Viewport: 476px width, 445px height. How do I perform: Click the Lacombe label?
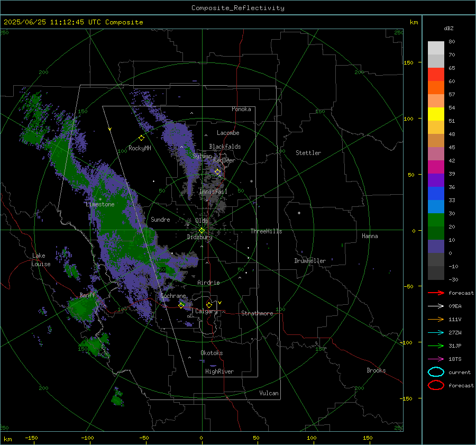point(228,133)
